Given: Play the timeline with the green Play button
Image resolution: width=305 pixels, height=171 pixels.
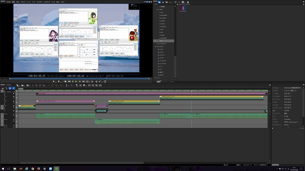Looking at the screenshot, I should (x=76, y=82).
